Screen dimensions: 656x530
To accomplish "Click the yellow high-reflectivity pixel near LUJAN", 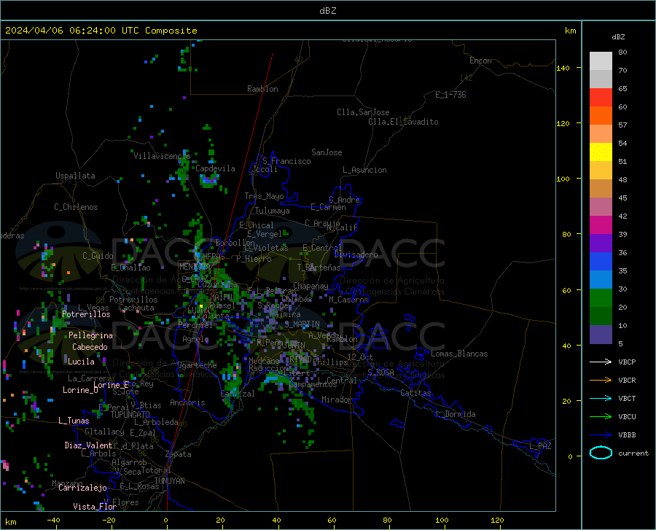I will [x=201, y=306].
